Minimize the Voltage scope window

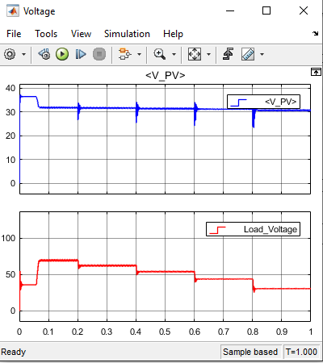pos(230,11)
